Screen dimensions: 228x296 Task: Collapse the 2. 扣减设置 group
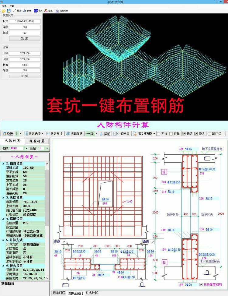point(3,164)
